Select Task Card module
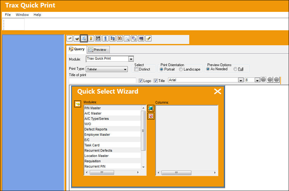The height and width of the screenshot is (191, 289). click(x=113, y=145)
